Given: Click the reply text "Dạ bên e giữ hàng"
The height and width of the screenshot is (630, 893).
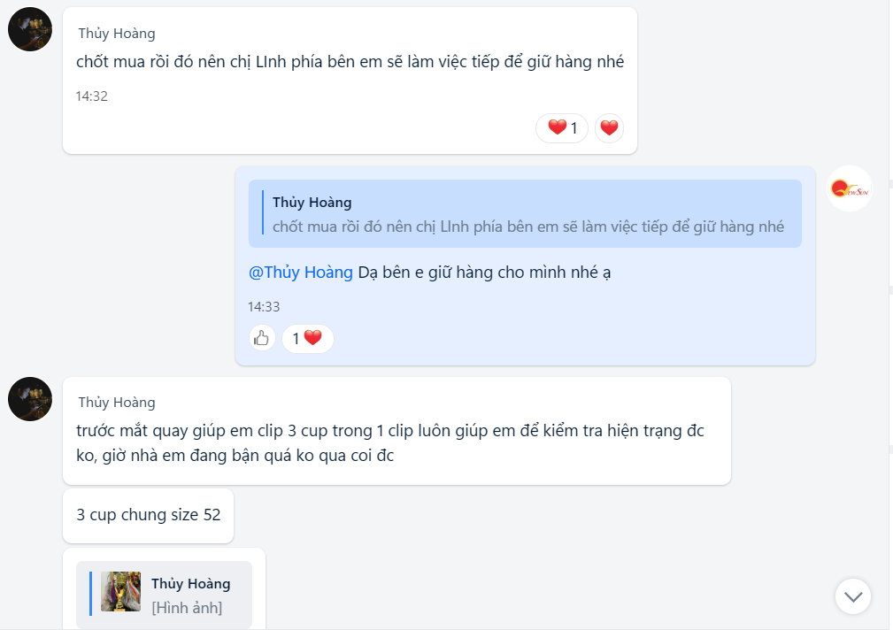Looking at the screenshot, I should [x=484, y=273].
